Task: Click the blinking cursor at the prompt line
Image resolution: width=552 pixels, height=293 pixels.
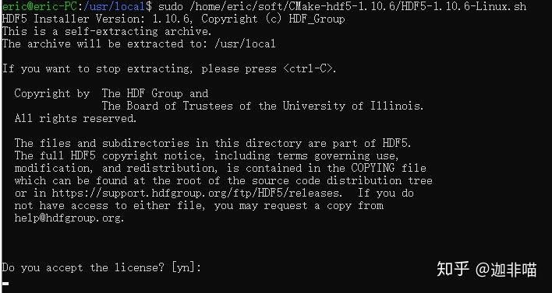Action: point(5,283)
